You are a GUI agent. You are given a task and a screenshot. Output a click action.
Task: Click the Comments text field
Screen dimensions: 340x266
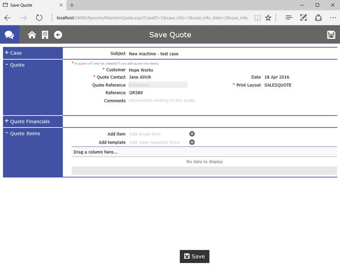tap(162, 100)
